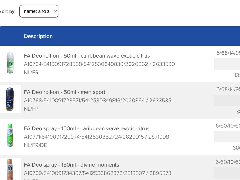Click the product code line starting A10769
240x180 pixels.
(97, 173)
